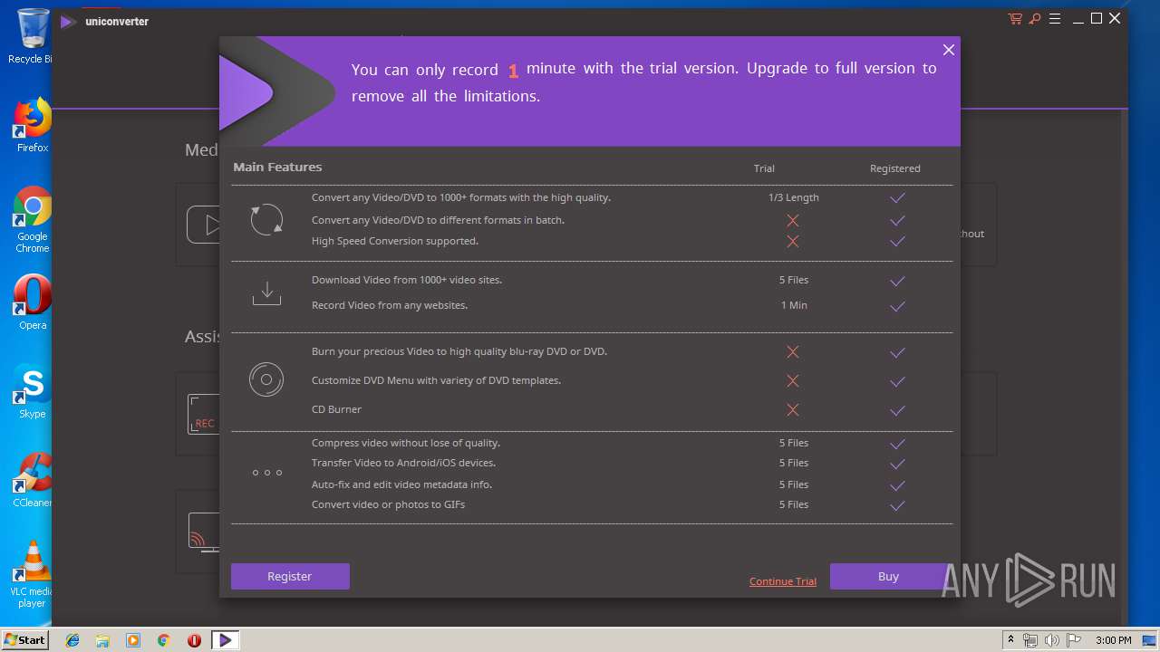
Task: Open the hamburger menu in uniconverter title bar
Action: (x=1055, y=19)
